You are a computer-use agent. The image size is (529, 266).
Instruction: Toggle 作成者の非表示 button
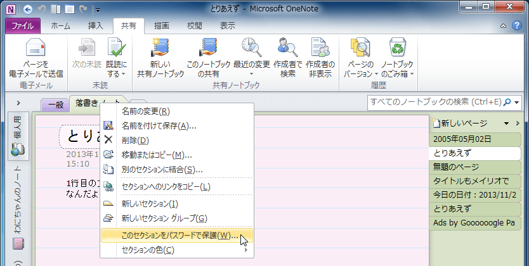320,57
